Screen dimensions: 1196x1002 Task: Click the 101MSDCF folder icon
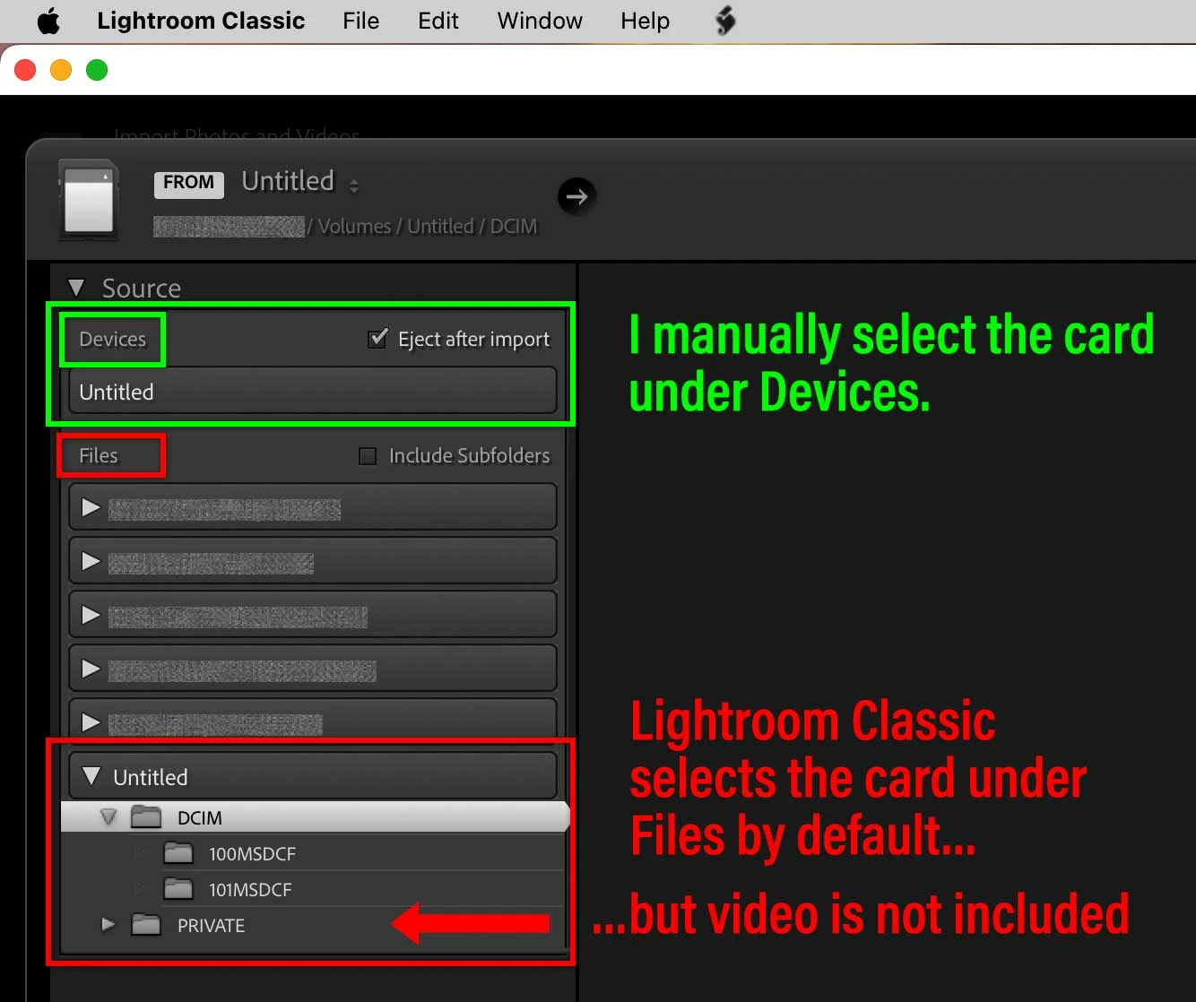[178, 888]
